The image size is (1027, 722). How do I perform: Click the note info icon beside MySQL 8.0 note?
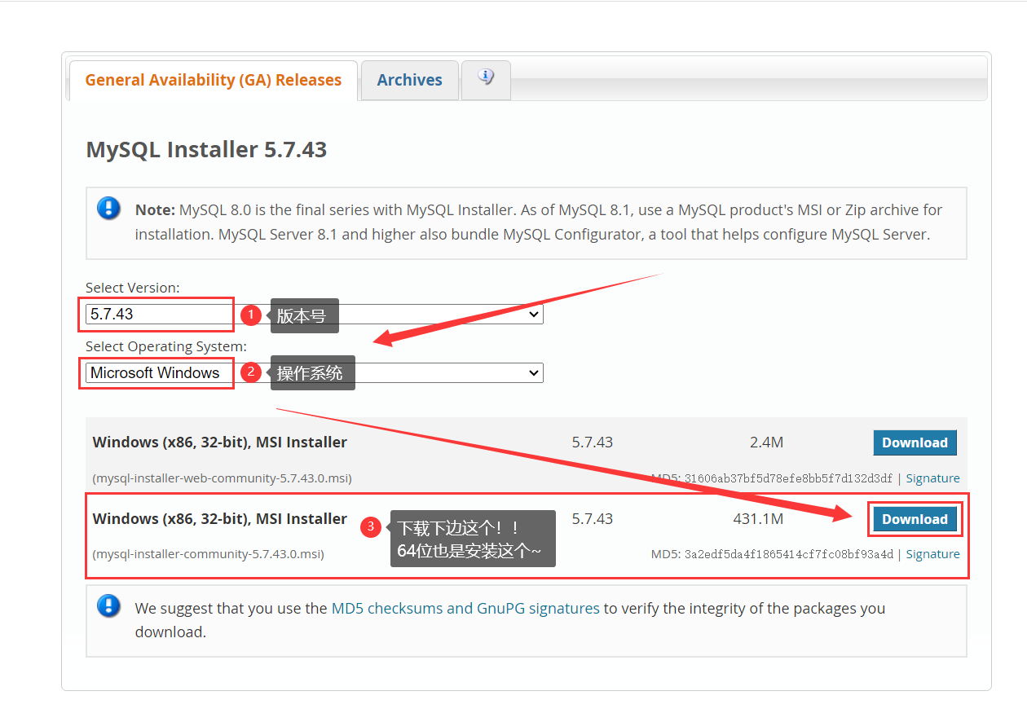click(x=108, y=209)
